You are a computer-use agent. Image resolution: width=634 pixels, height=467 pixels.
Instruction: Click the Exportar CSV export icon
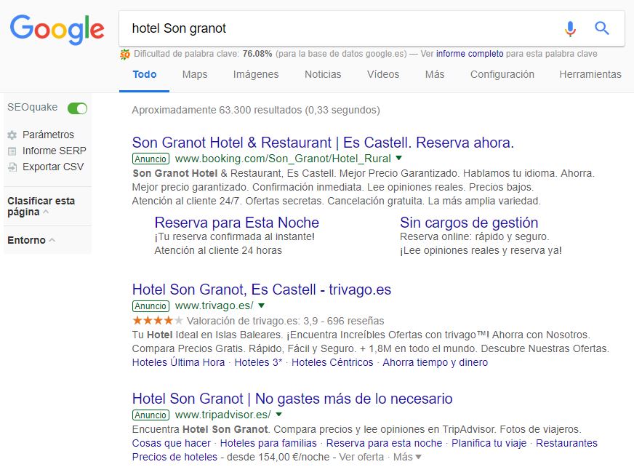12,167
